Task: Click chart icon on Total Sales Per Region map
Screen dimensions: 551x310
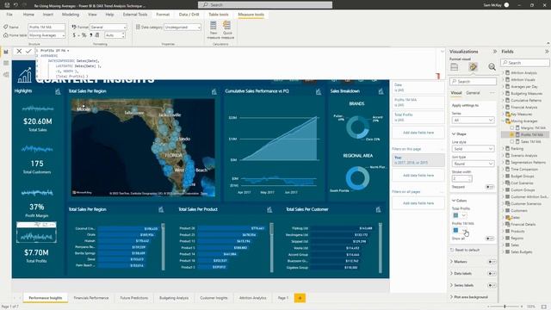Action: point(214,91)
